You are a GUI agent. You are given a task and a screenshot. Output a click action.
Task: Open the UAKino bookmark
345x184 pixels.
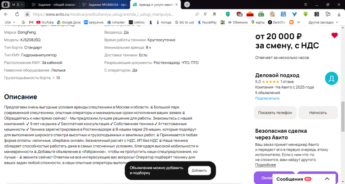coord(137,22)
